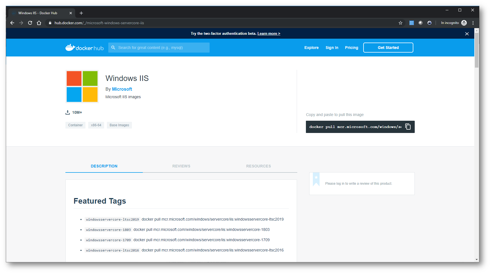Focus the Docker Hub search field
The width and height of the screenshot is (491, 274).
(159, 48)
